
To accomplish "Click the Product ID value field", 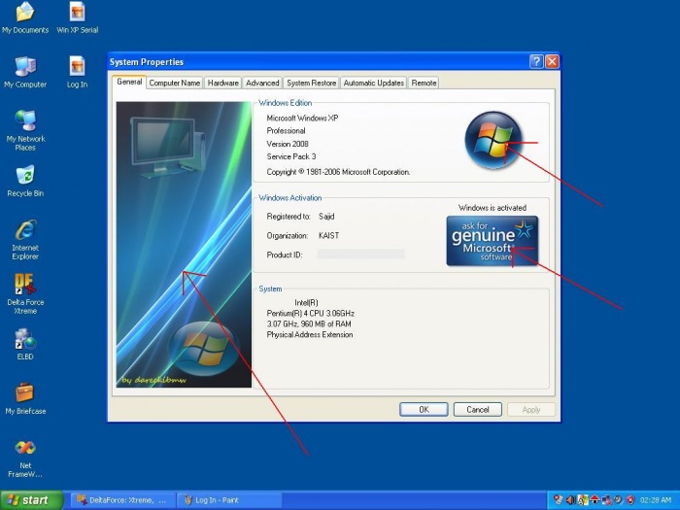I will [x=360, y=255].
